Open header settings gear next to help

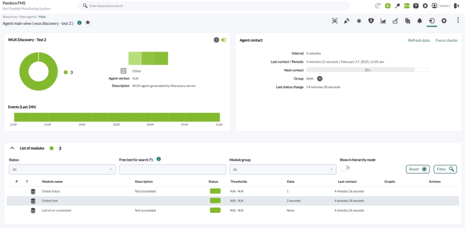coord(425,6)
